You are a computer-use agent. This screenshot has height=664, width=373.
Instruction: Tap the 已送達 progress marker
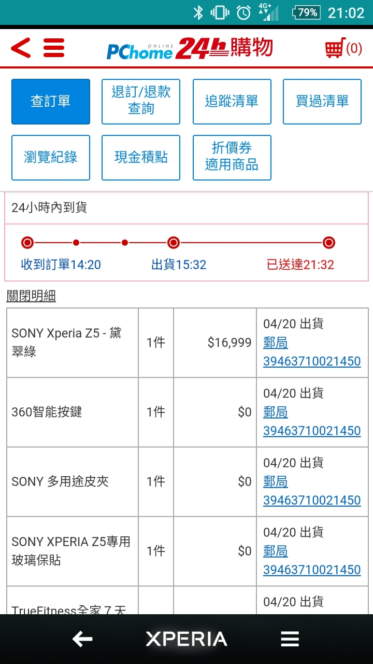[328, 243]
